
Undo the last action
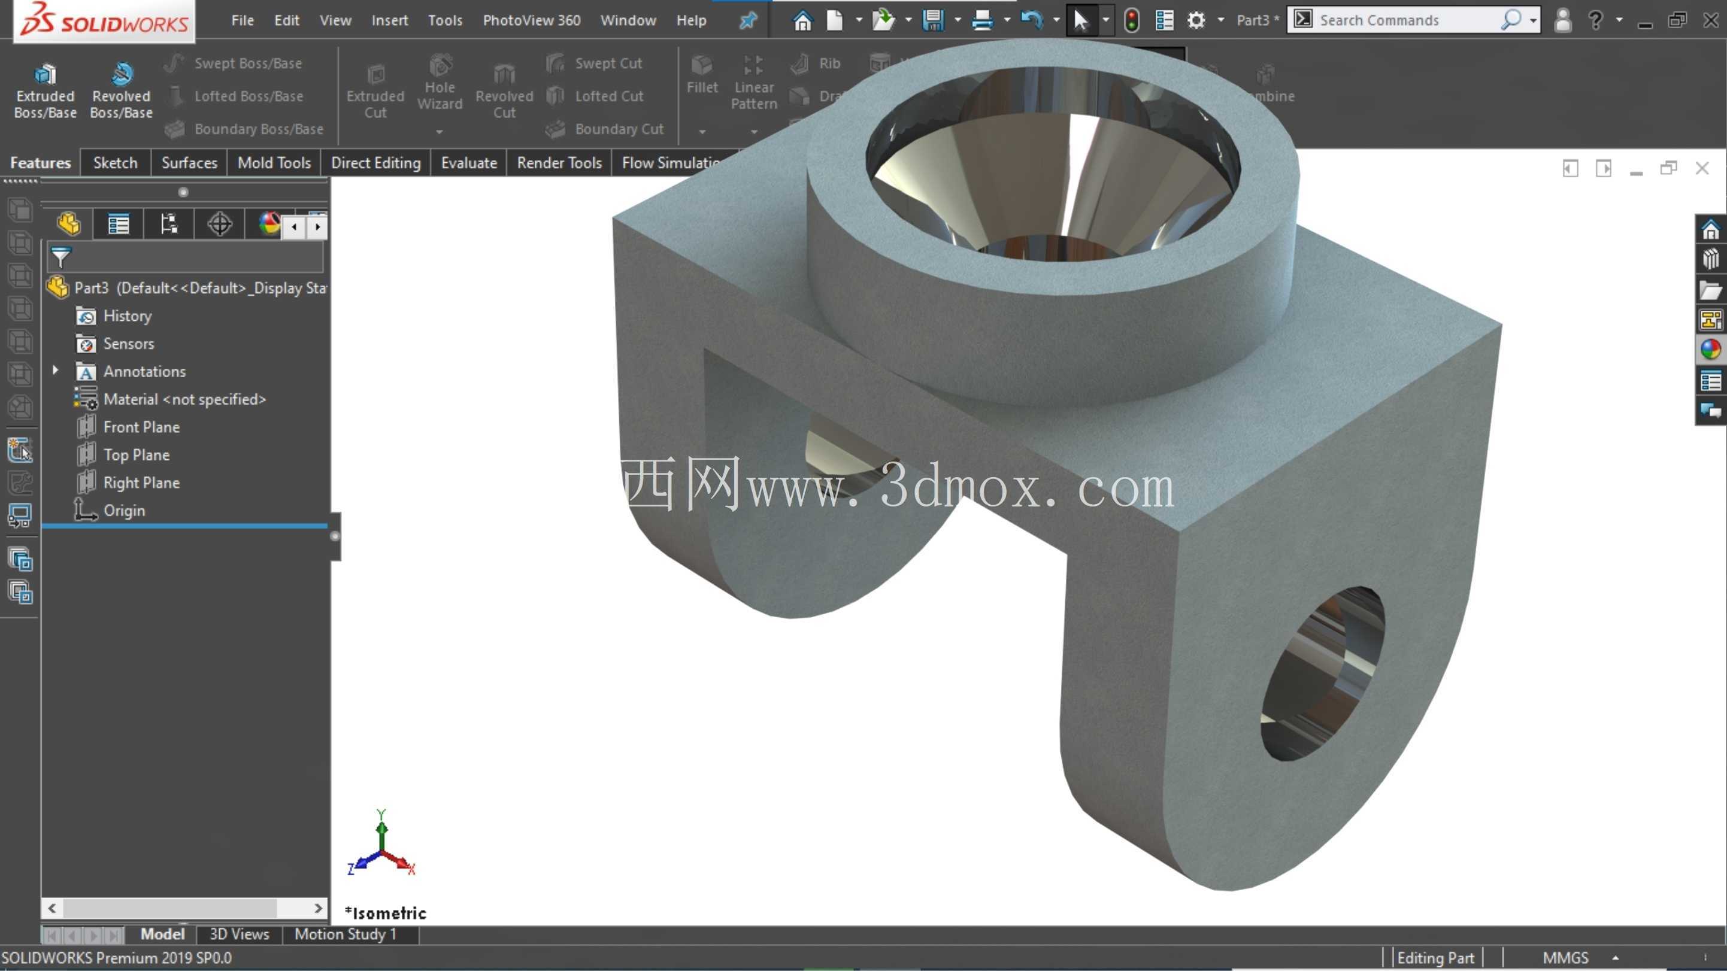[1032, 20]
